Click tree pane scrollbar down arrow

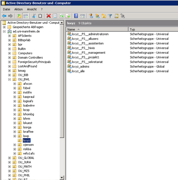click(62, 178)
